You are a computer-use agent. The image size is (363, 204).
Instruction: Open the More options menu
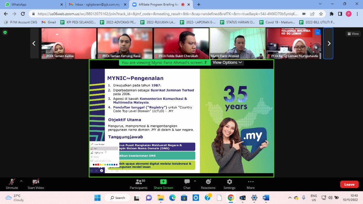pos(251,184)
